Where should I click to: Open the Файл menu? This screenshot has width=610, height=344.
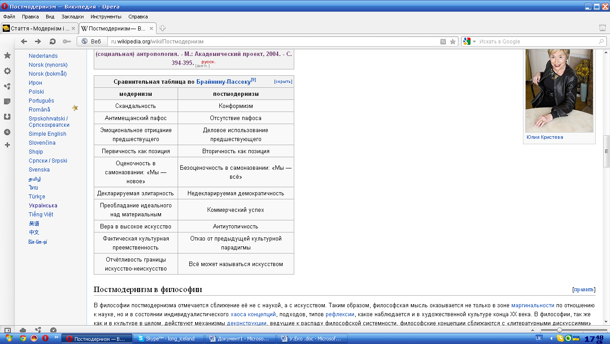[x=9, y=17]
